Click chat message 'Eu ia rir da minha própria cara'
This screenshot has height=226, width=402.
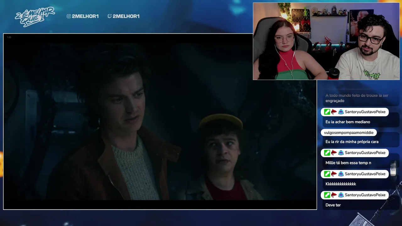(352, 142)
